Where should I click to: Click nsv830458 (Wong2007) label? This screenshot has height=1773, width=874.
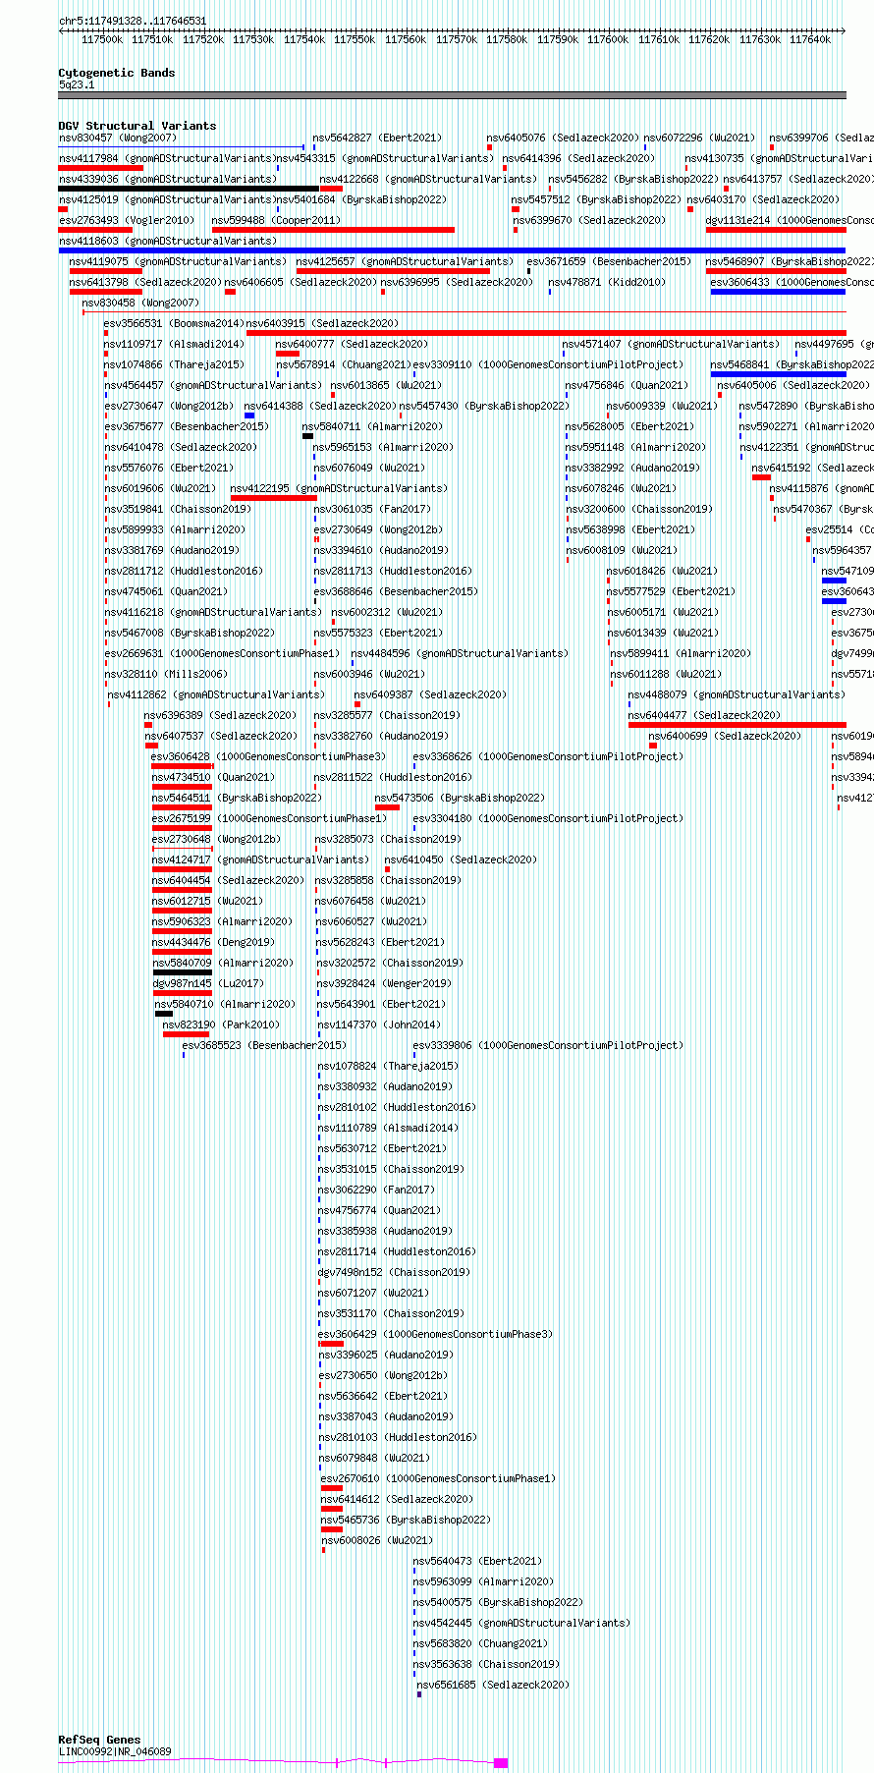click(140, 303)
